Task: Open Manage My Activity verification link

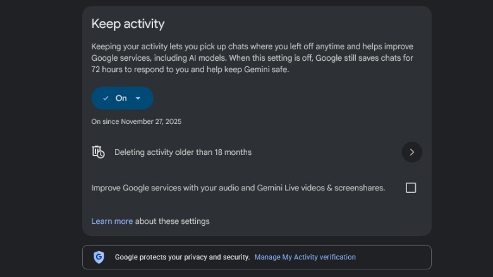Action: [x=305, y=257]
